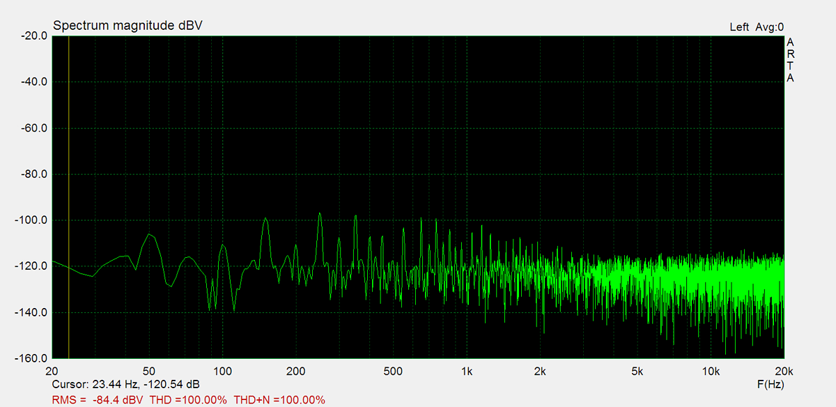The height and width of the screenshot is (407, 836).
Task: Click the THD+N =100.00% readout
Action: tap(279, 400)
